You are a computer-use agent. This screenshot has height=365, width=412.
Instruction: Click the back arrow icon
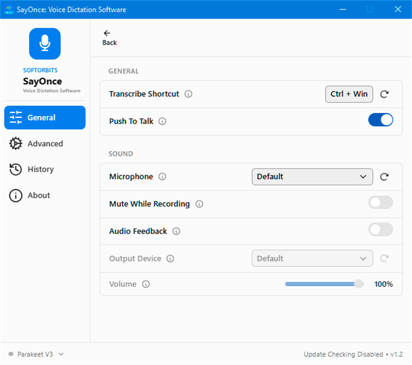click(x=107, y=33)
